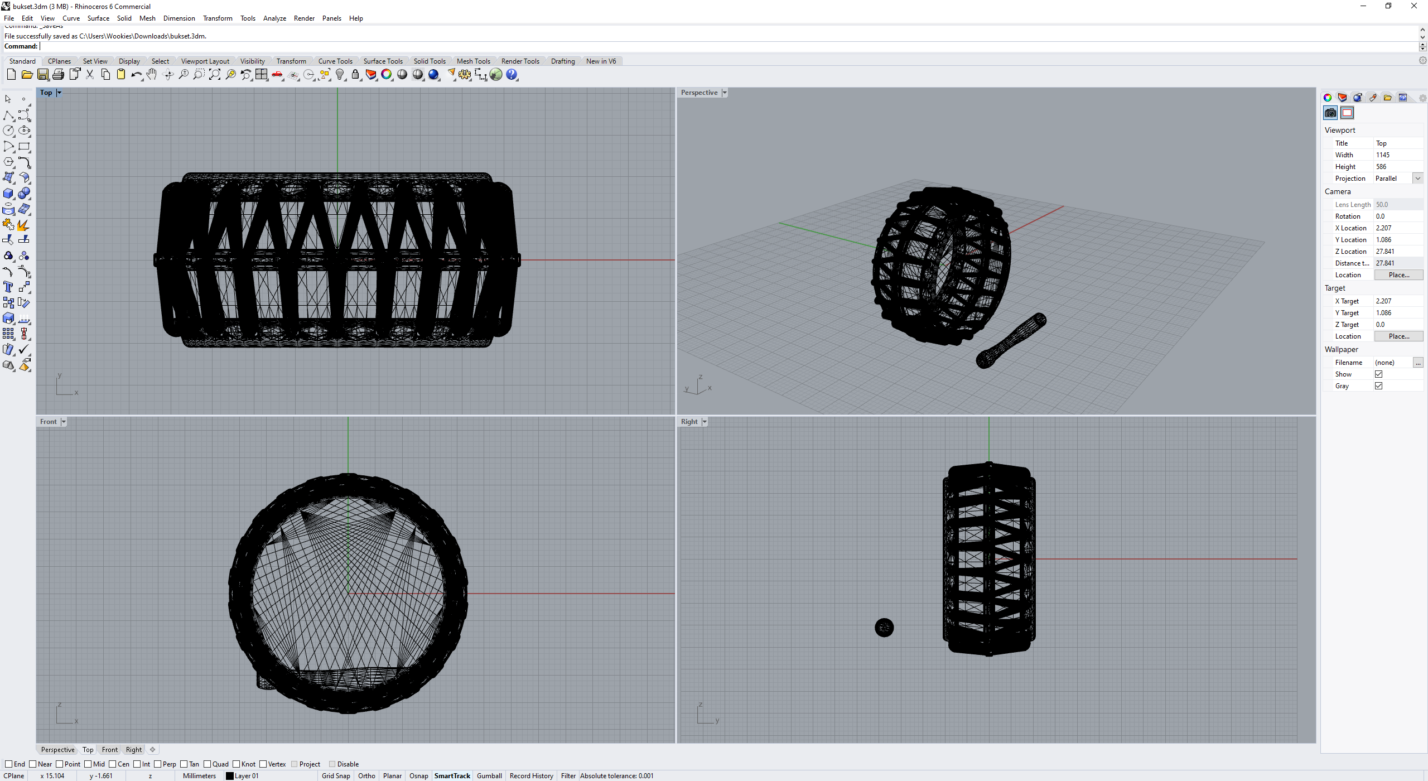The height and width of the screenshot is (781, 1428).
Task: Open the Help question mark icon
Action: pyautogui.click(x=512, y=75)
